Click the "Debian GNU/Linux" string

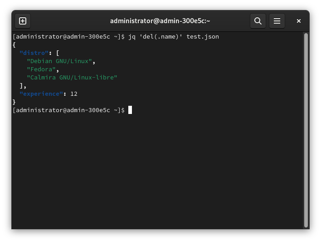tap(59, 61)
